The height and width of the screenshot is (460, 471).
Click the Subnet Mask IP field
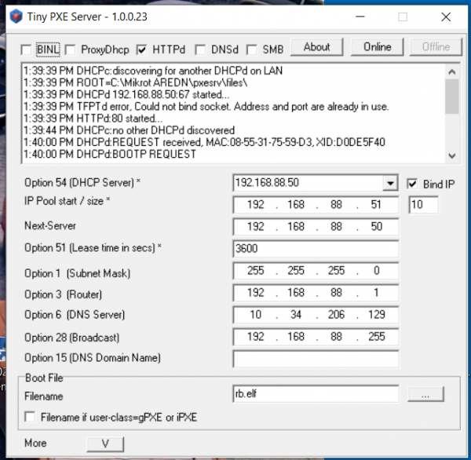tap(316, 271)
